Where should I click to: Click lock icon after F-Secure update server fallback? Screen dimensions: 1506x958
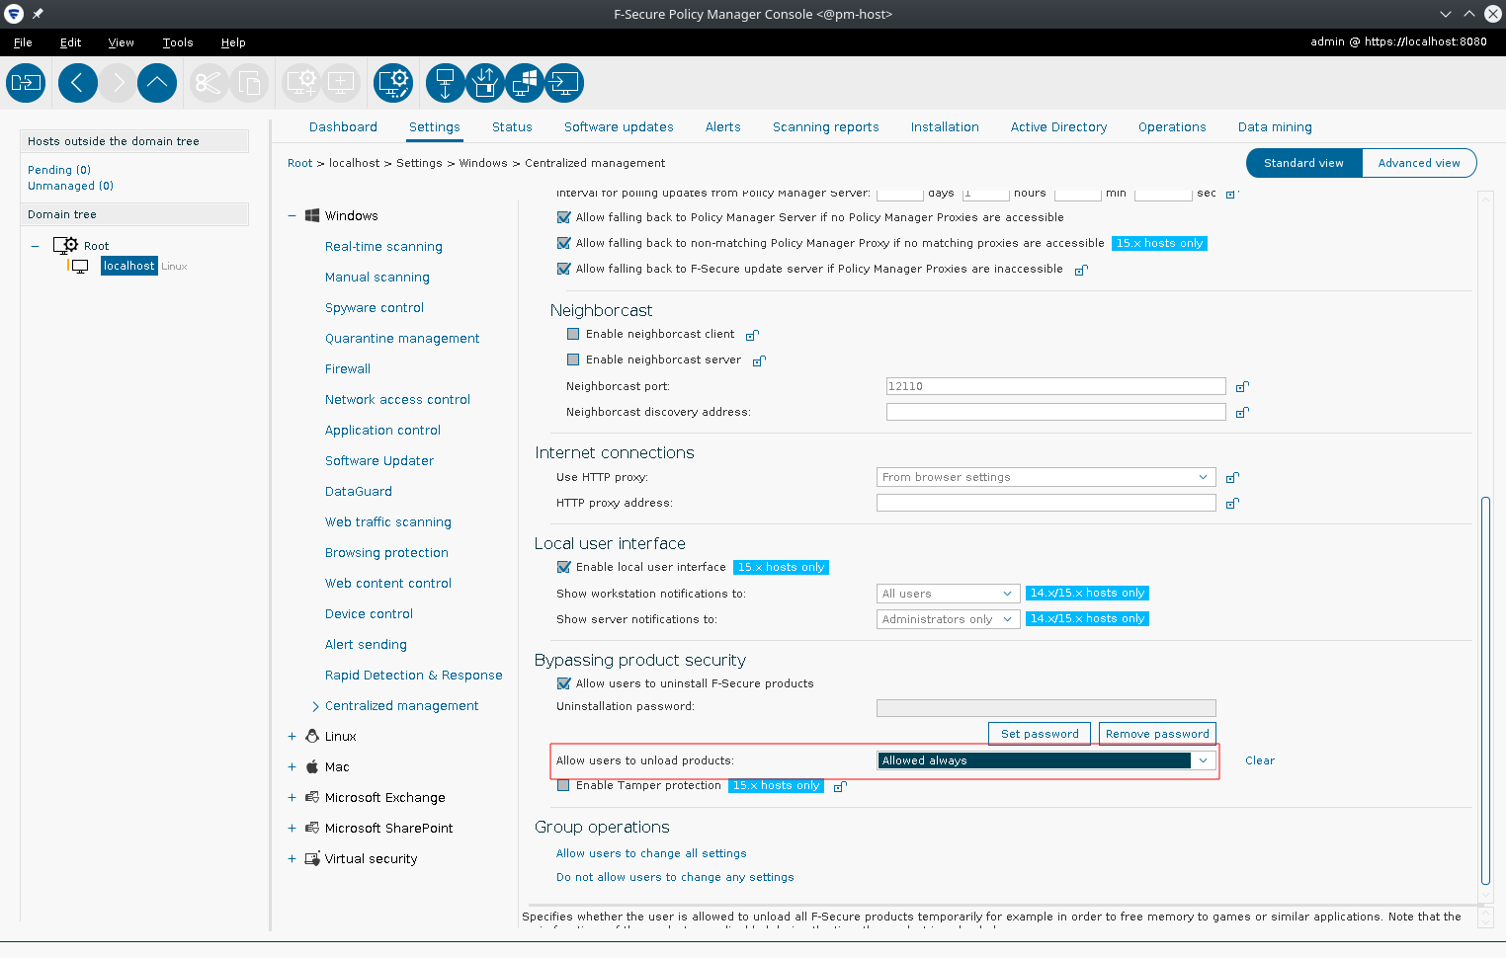(1081, 270)
